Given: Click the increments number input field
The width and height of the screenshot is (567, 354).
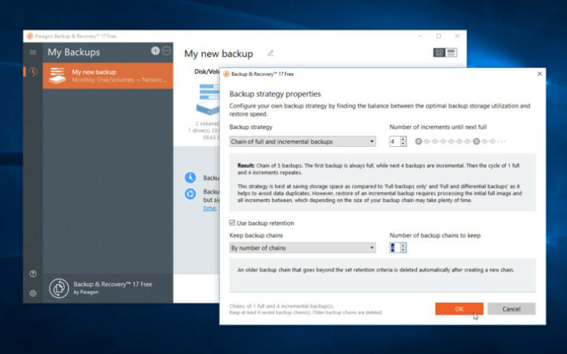Looking at the screenshot, I should 395,142.
